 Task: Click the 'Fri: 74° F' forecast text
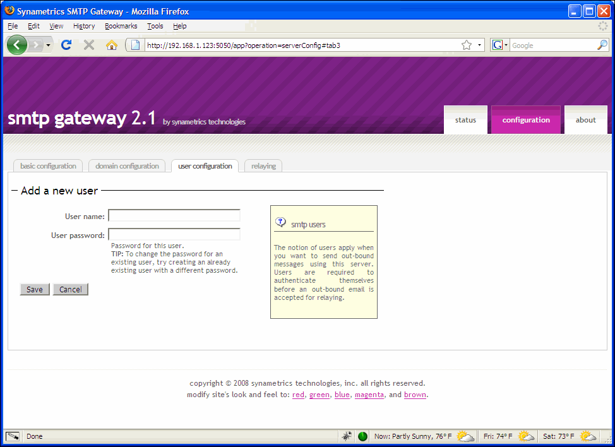[498, 436]
